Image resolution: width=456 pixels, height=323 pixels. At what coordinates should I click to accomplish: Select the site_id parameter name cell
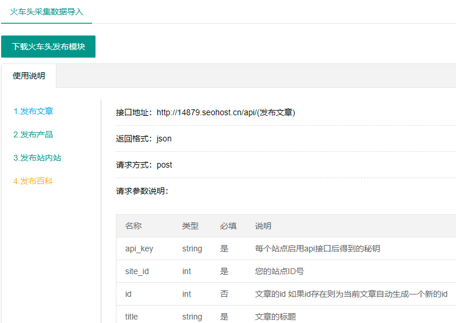[x=137, y=271]
